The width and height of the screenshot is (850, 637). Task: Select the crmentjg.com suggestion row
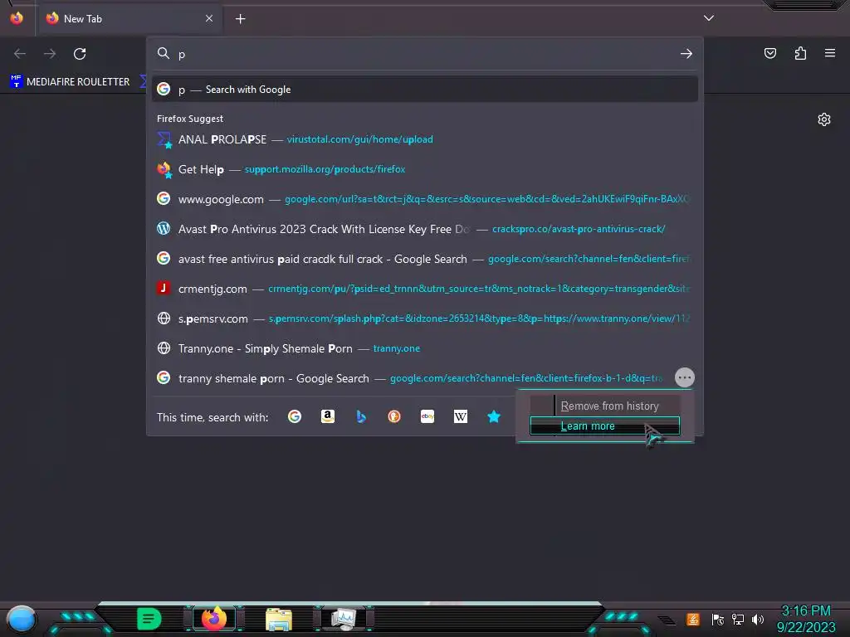[x=425, y=288]
